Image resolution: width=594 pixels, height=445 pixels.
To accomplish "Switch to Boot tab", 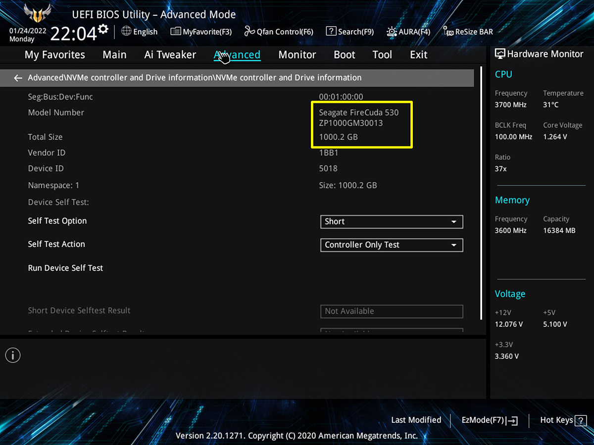I will pyautogui.click(x=345, y=55).
